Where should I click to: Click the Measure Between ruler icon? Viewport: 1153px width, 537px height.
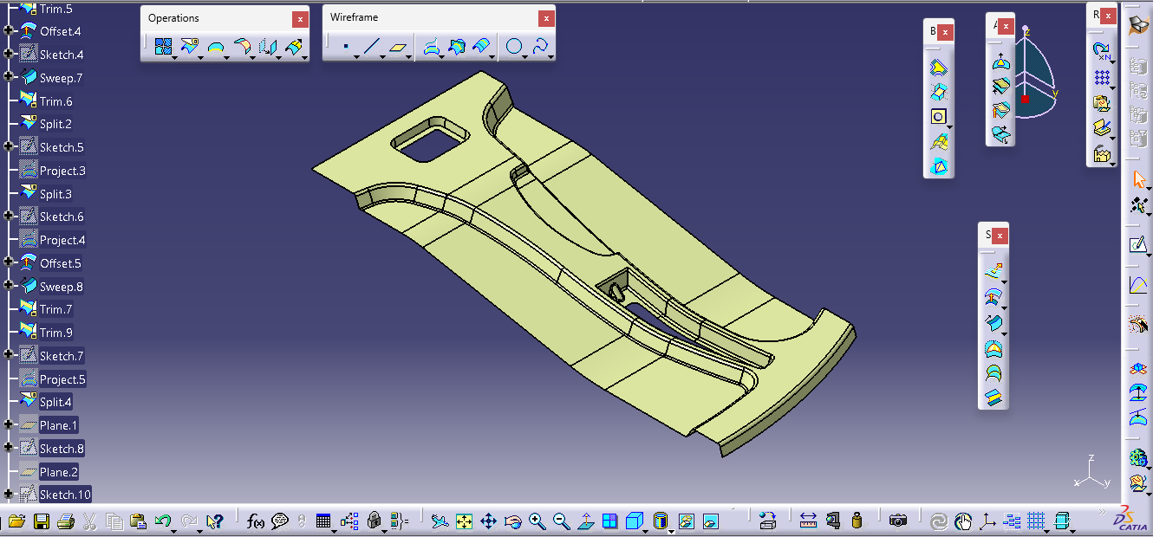pyautogui.click(x=809, y=521)
